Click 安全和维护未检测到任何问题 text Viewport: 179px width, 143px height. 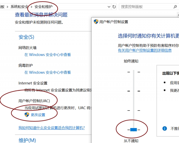pos(39,22)
